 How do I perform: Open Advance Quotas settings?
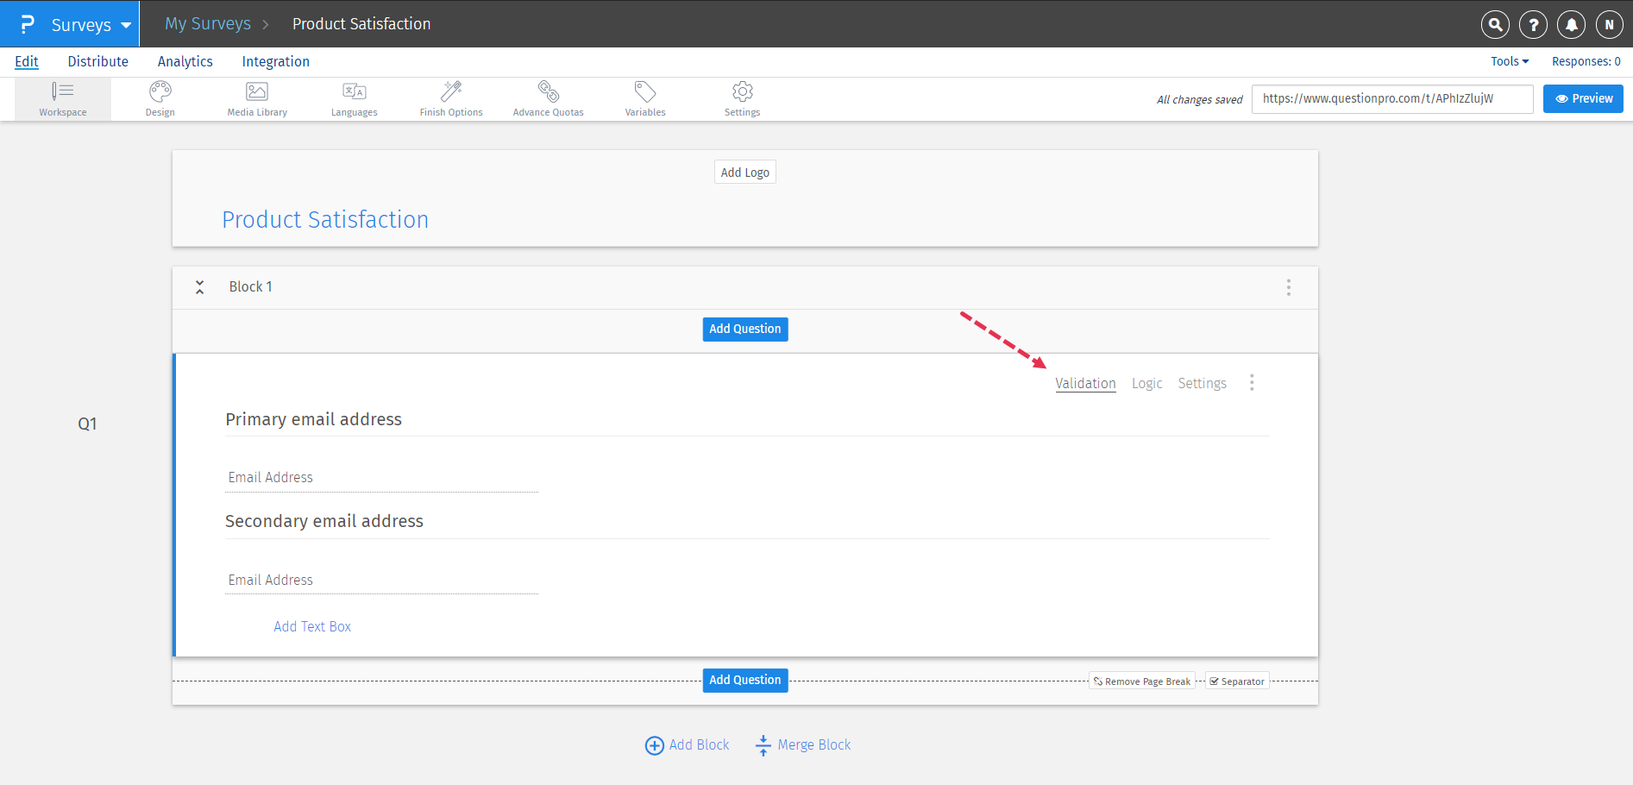pyautogui.click(x=548, y=97)
